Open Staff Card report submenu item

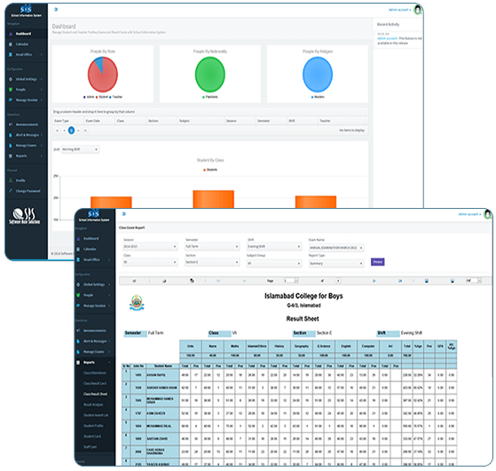pyautogui.click(x=91, y=447)
